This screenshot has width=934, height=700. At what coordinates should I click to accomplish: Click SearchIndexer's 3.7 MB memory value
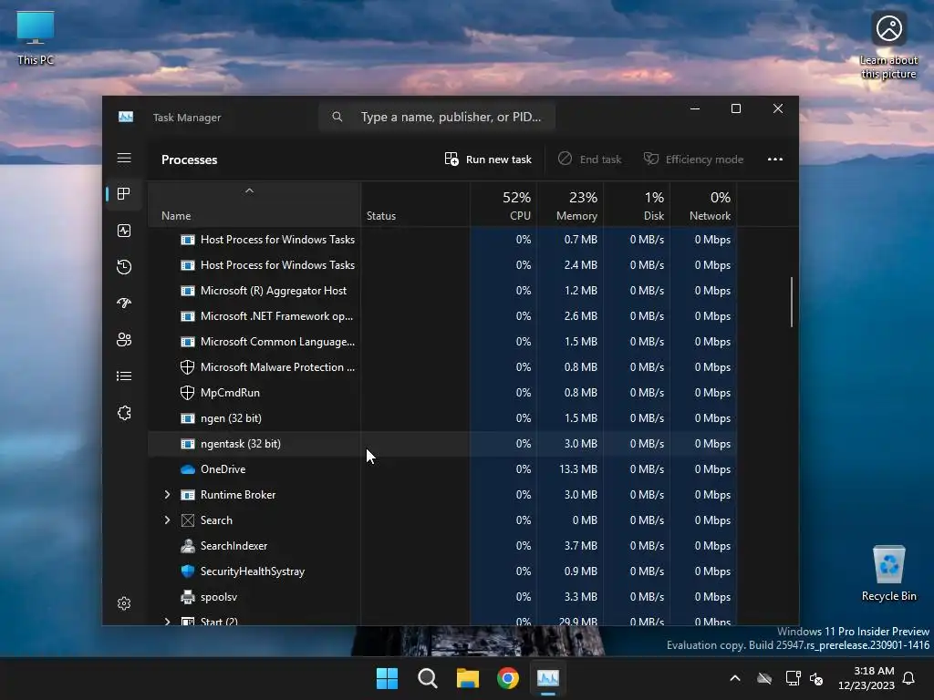pos(581,545)
